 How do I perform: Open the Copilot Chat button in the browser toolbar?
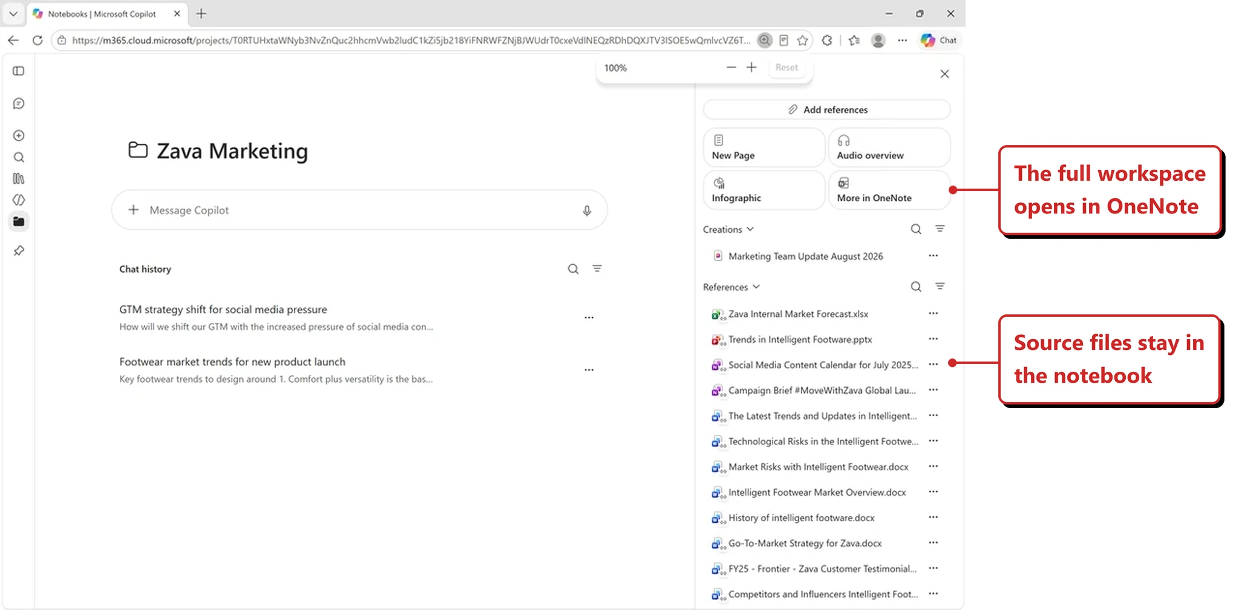pos(940,41)
